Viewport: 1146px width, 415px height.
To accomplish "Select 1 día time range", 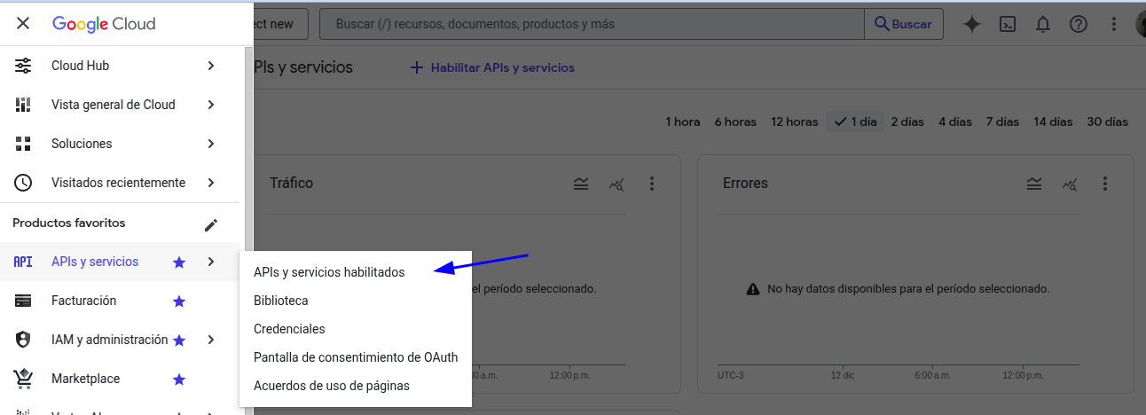I will pyautogui.click(x=854, y=121).
